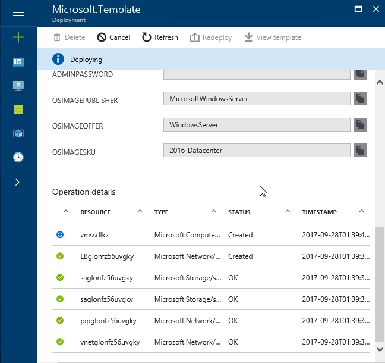Sort by the TIMESTAMP column header
Viewport: 385px width, 363px height.
[x=320, y=212]
